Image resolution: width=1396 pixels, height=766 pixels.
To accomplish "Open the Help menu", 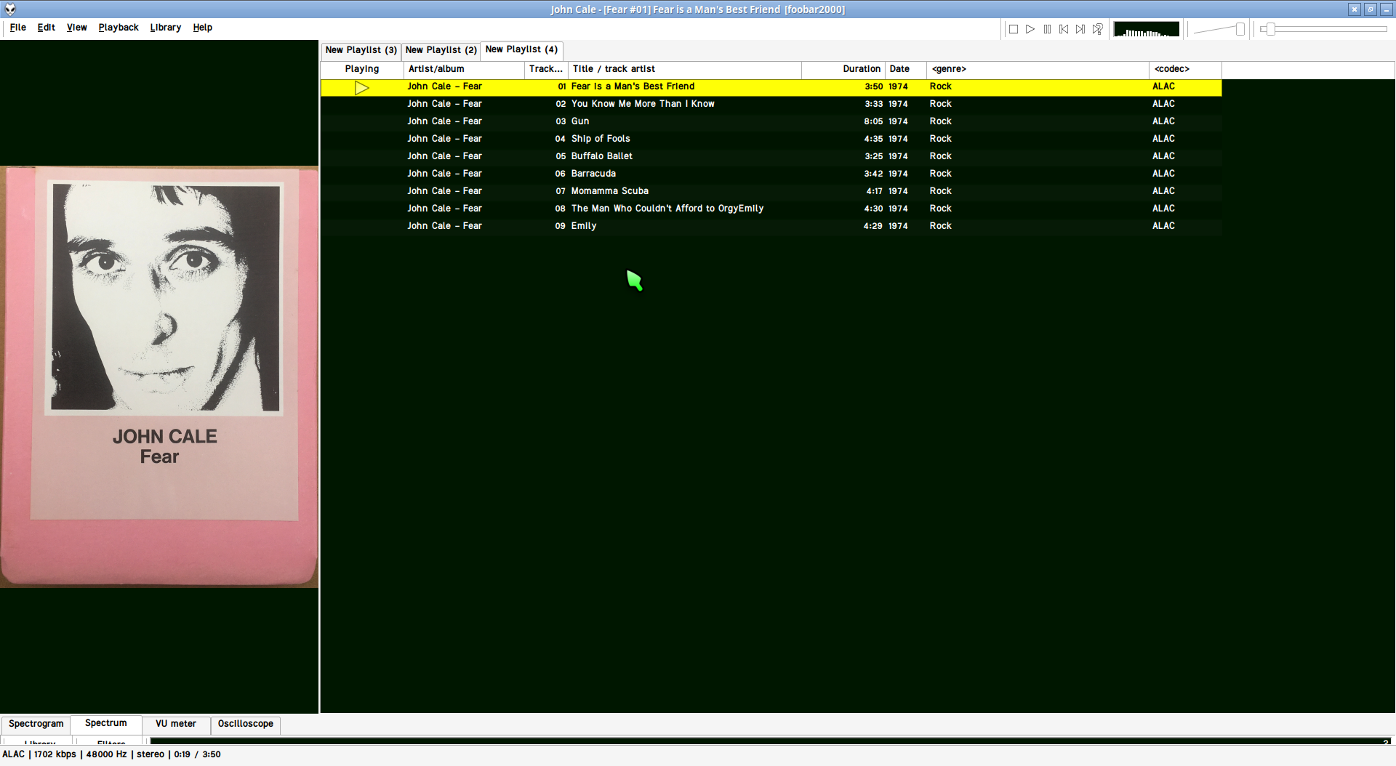I will [x=203, y=28].
